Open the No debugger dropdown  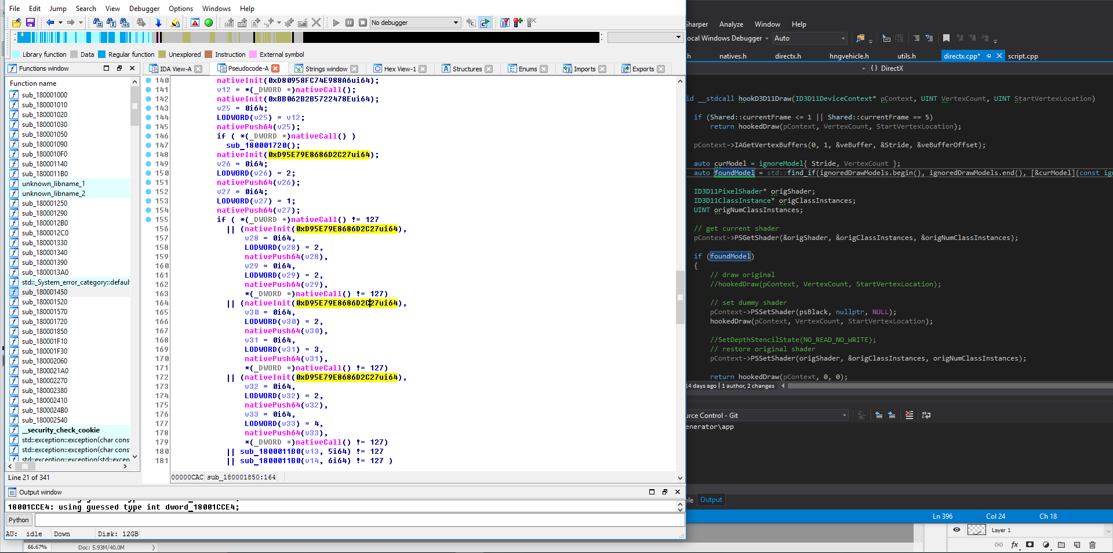[456, 23]
